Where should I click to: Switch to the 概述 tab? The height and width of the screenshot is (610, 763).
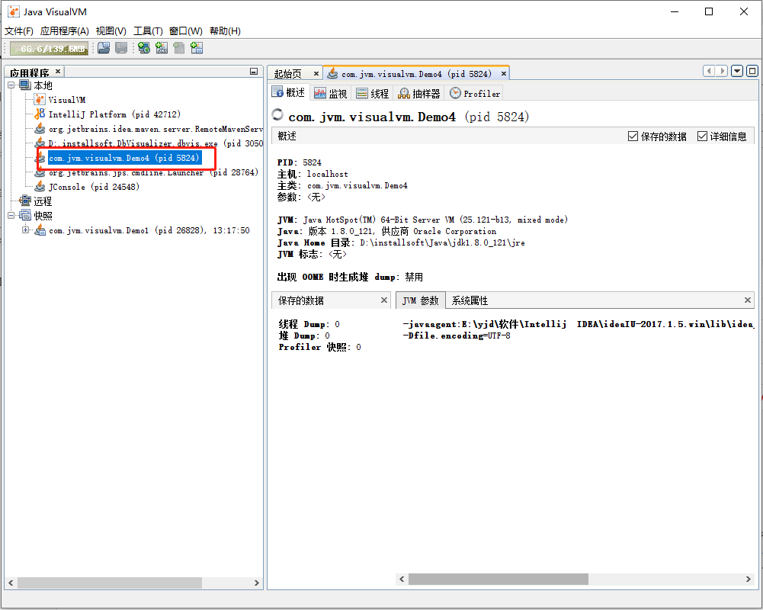tap(289, 92)
